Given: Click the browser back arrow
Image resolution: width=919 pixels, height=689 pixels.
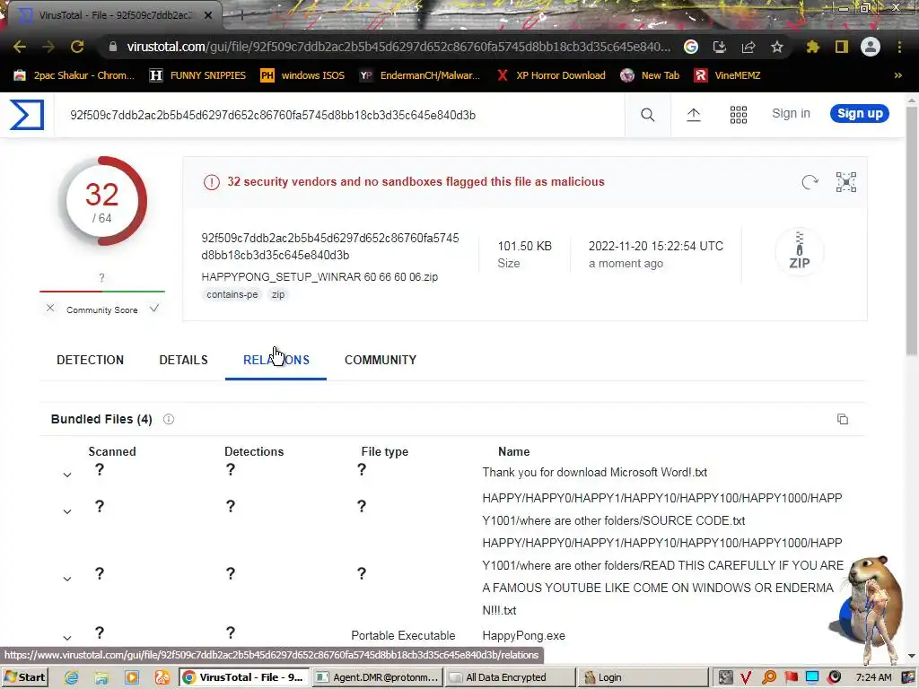Looking at the screenshot, I should [20, 47].
